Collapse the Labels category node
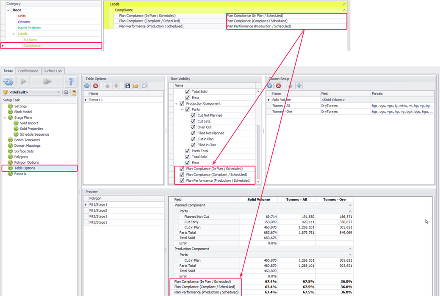 [x=14, y=34]
